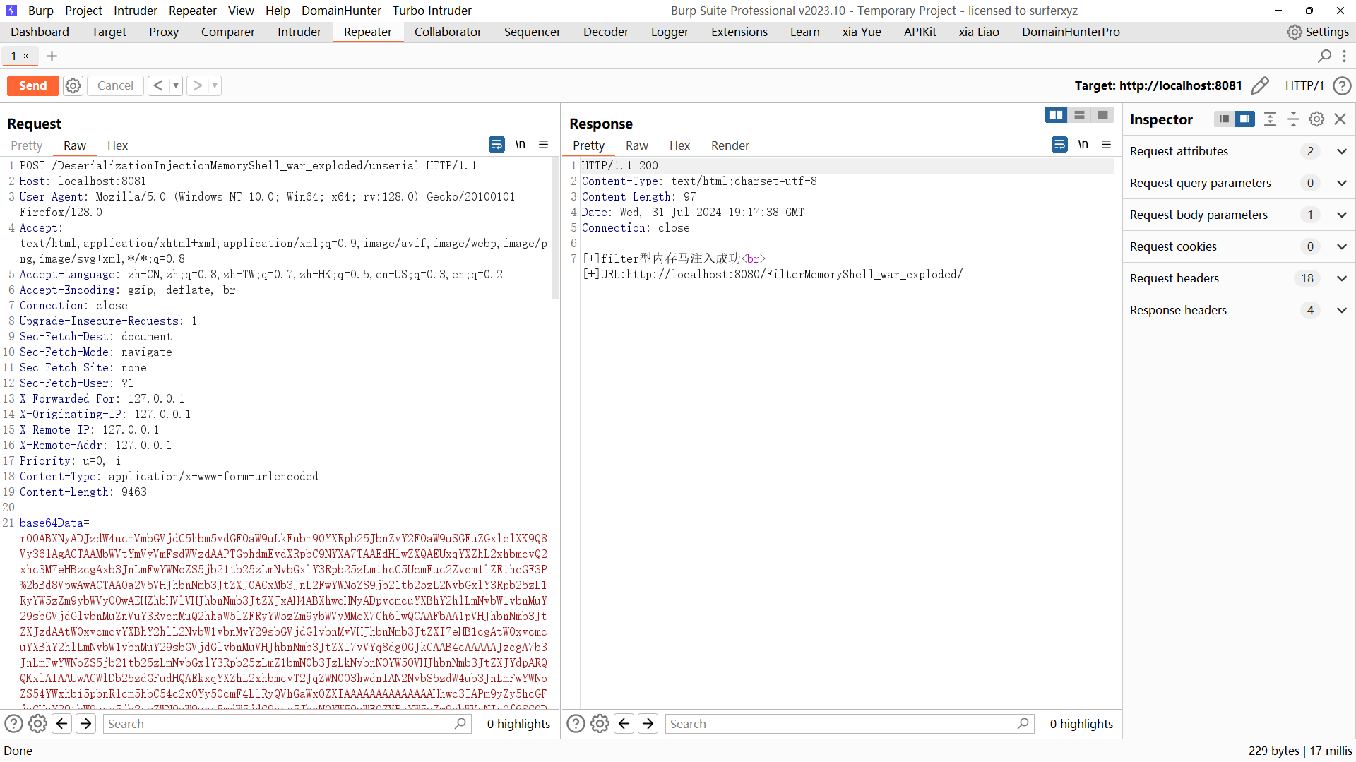Open request search settings gear
Image resolution: width=1356 pixels, height=762 pixels.
[37, 723]
